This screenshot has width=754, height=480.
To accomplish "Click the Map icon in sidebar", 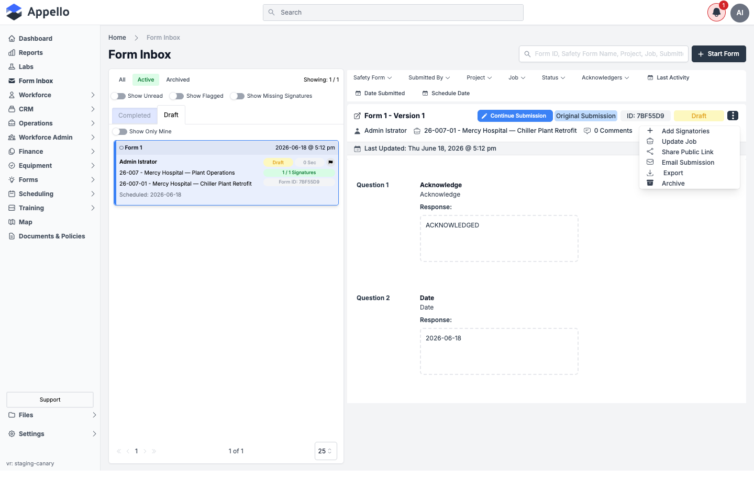I will click(12, 222).
